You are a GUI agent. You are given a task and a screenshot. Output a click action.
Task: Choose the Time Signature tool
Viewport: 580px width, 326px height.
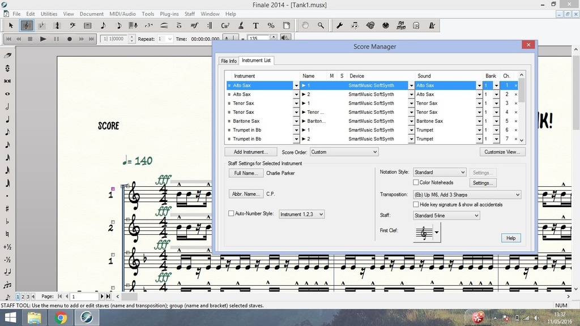click(x=57, y=25)
